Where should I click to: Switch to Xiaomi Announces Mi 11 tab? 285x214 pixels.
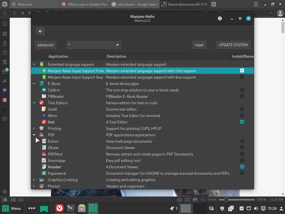click(x=185, y=4)
